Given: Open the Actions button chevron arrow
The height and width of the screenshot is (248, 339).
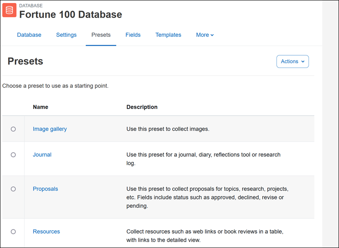Looking at the screenshot, I should click(x=302, y=61).
